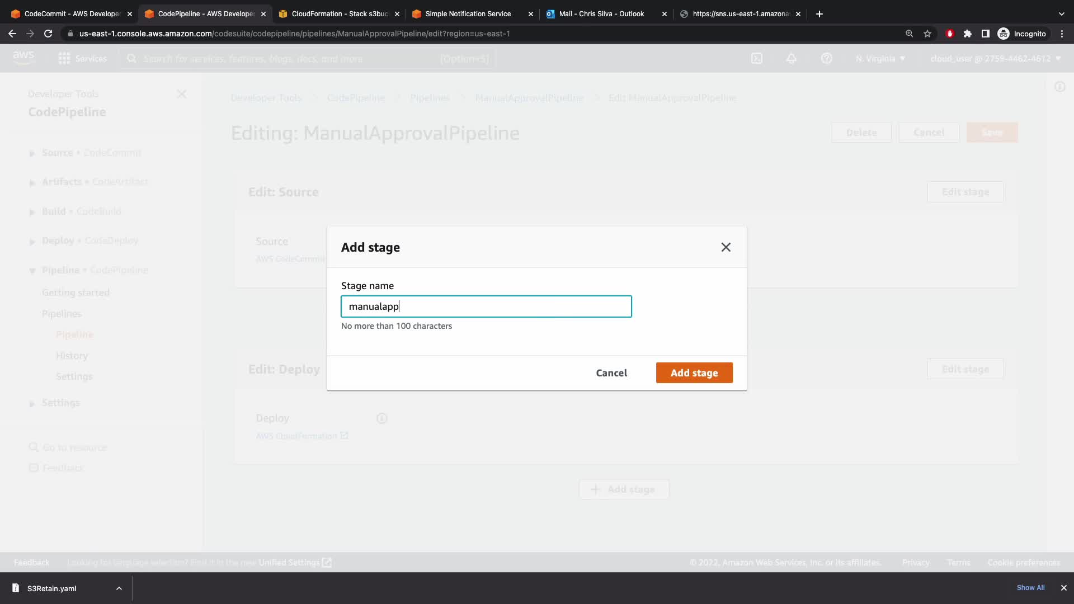Open Chrome three-dot menu
Image resolution: width=1074 pixels, height=604 pixels.
(1062, 34)
